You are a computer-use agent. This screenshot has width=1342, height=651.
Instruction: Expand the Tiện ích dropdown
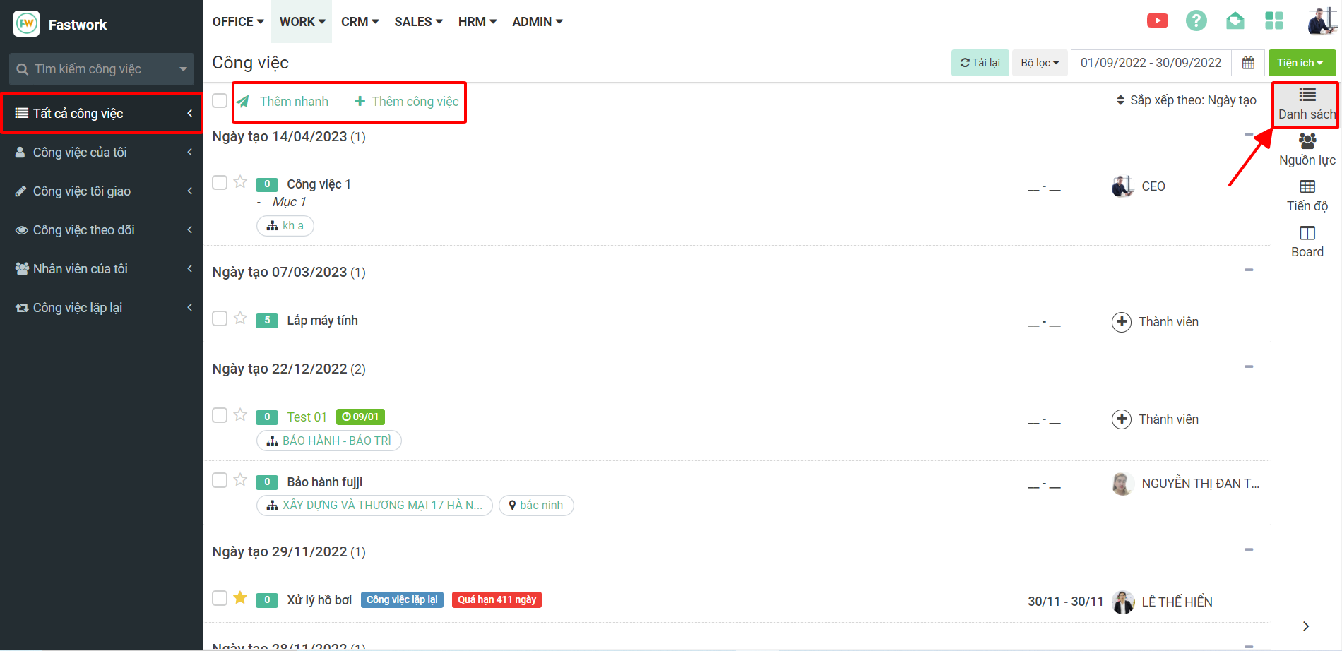(x=1301, y=63)
